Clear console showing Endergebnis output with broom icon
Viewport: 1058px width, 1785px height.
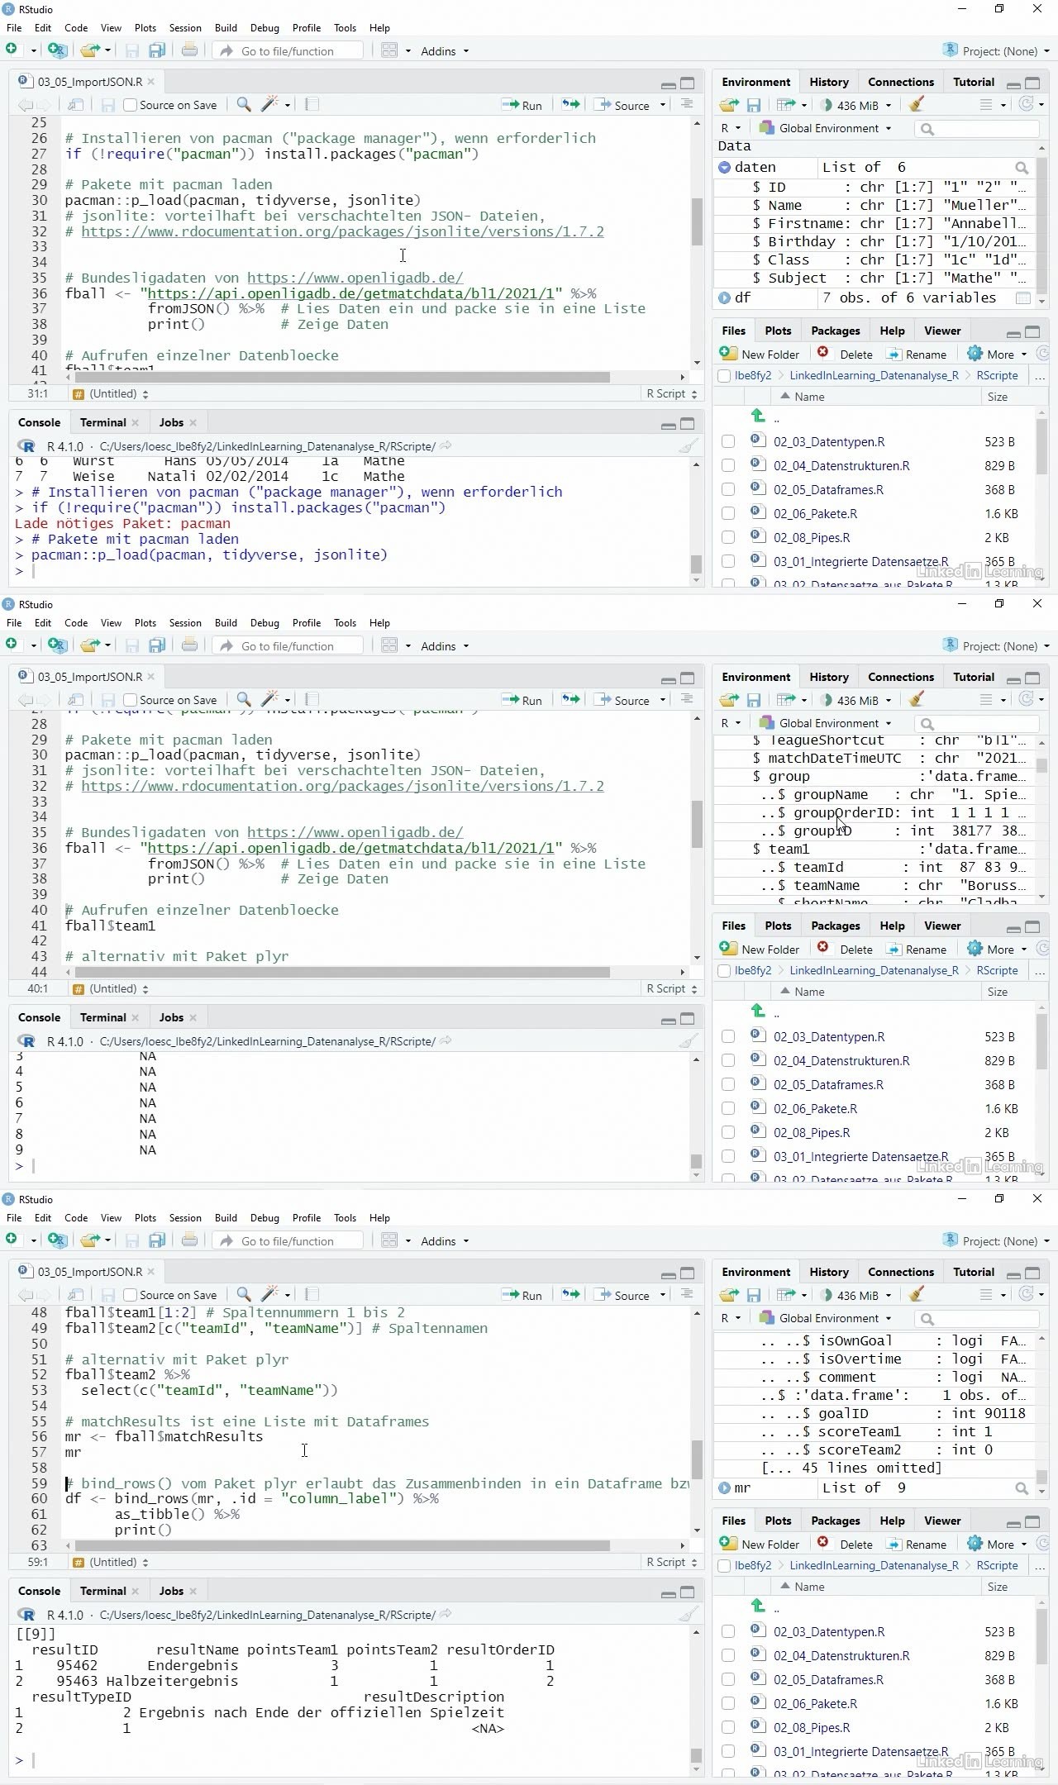click(688, 1615)
